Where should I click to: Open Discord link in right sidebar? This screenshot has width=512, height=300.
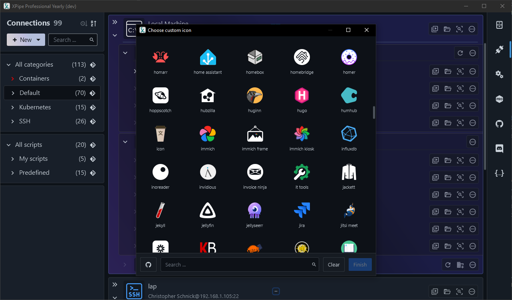point(499,148)
